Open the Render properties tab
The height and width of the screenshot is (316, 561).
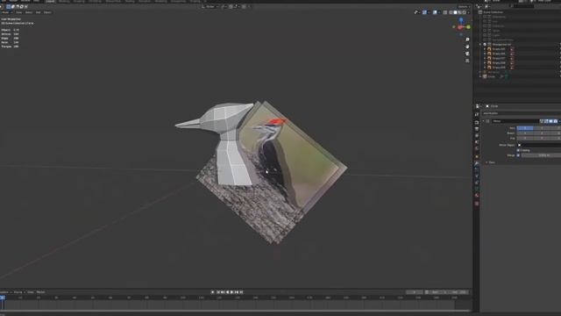(477, 123)
